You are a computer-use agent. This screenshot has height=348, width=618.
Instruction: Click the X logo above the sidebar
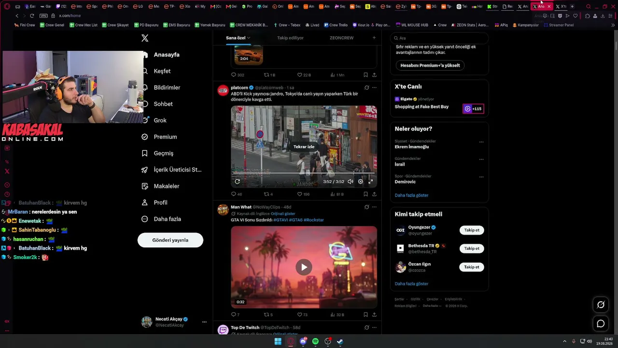(145, 38)
